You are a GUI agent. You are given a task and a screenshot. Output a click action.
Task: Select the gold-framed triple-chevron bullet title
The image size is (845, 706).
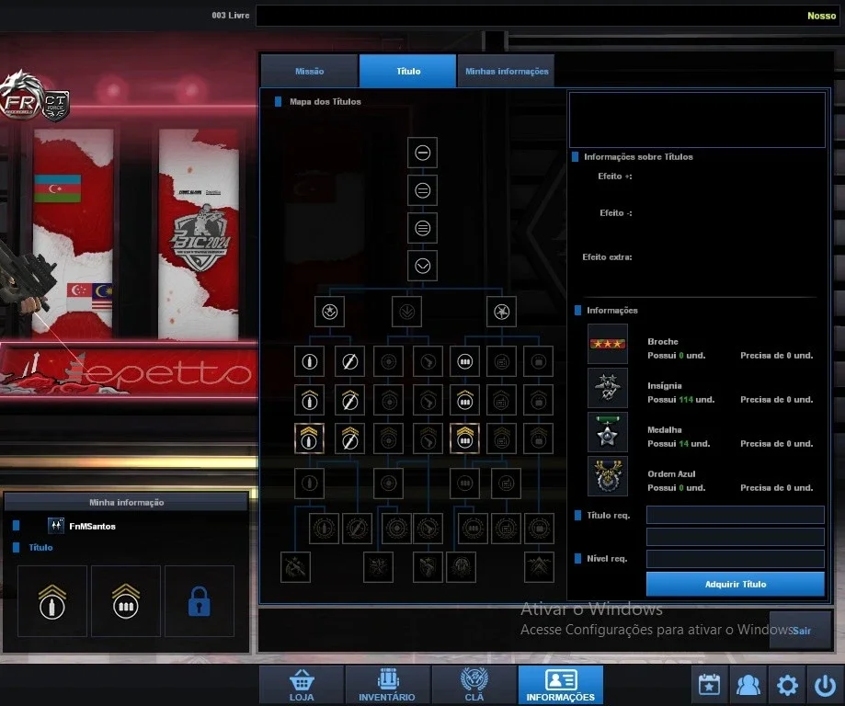[309, 438]
